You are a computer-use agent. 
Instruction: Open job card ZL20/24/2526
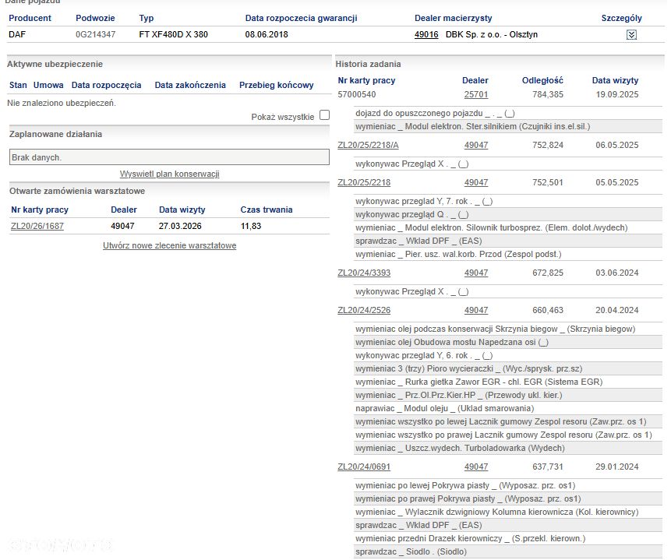364,310
